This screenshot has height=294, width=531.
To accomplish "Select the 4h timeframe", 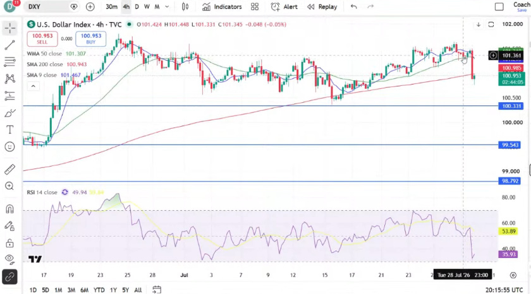I will coord(126,6).
